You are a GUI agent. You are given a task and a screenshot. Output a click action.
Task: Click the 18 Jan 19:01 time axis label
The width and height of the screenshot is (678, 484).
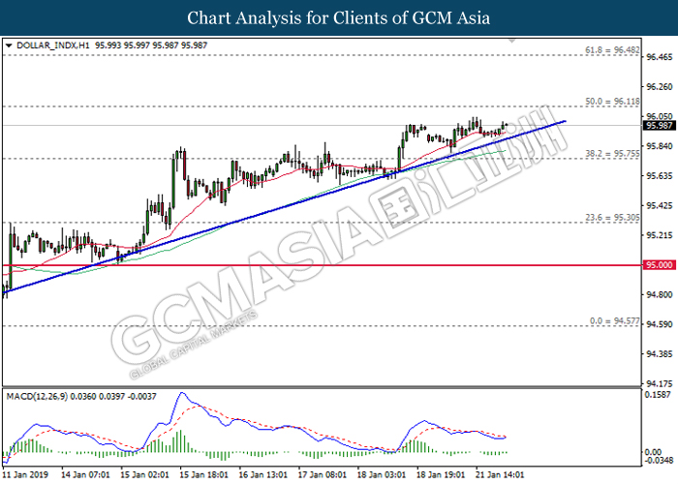[441, 475]
